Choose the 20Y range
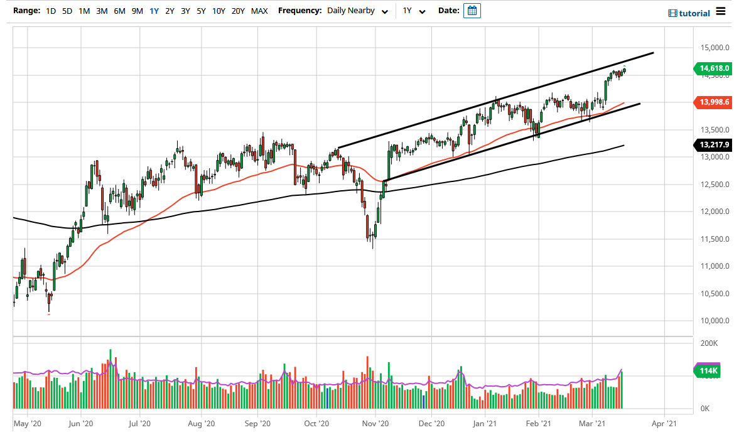 tap(238, 11)
